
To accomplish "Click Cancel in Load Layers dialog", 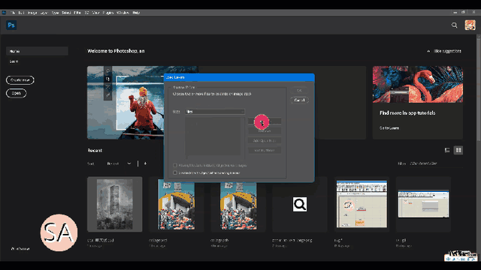I will (x=299, y=100).
